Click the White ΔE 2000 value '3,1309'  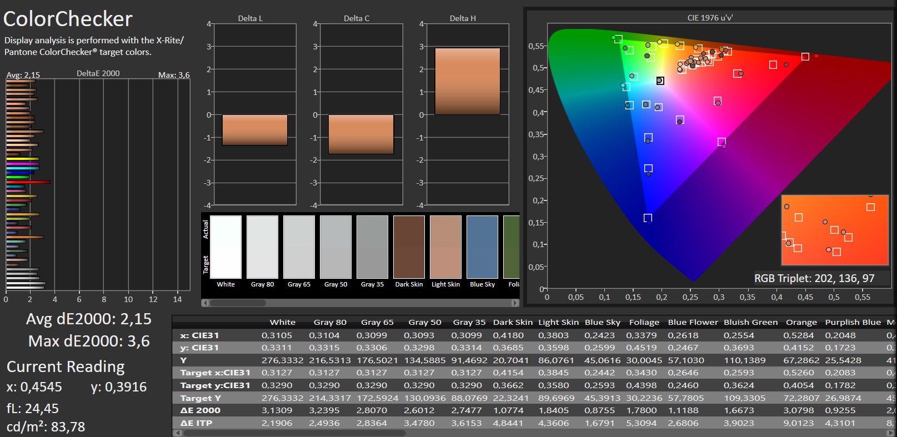(x=277, y=410)
